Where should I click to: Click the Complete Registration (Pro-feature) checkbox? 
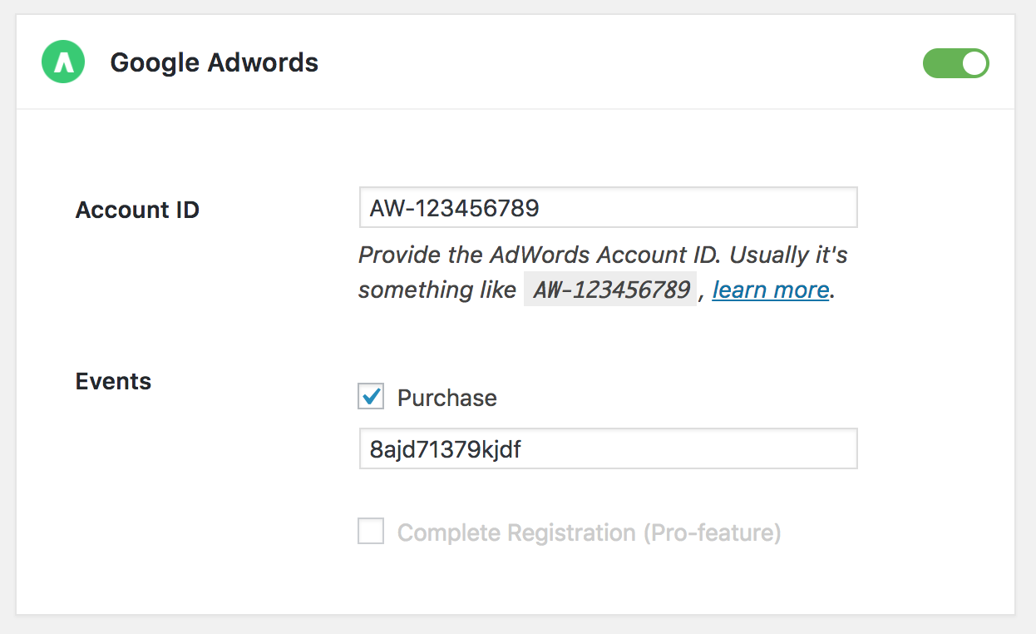[x=371, y=532]
